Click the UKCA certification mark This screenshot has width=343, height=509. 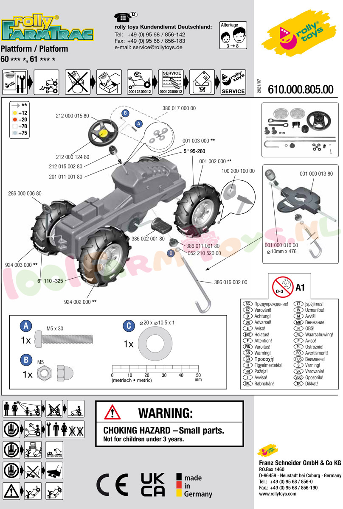152,485
